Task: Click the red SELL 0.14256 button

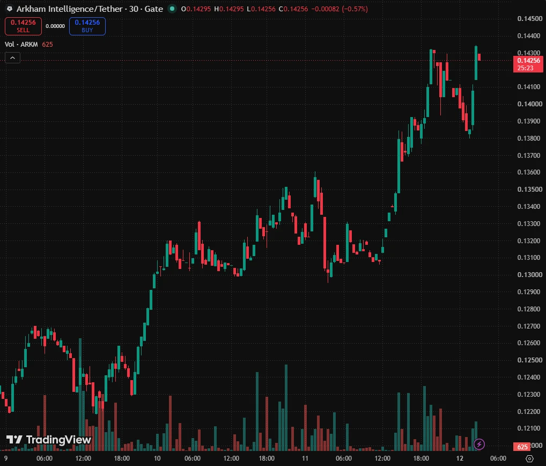Action: [x=23, y=26]
